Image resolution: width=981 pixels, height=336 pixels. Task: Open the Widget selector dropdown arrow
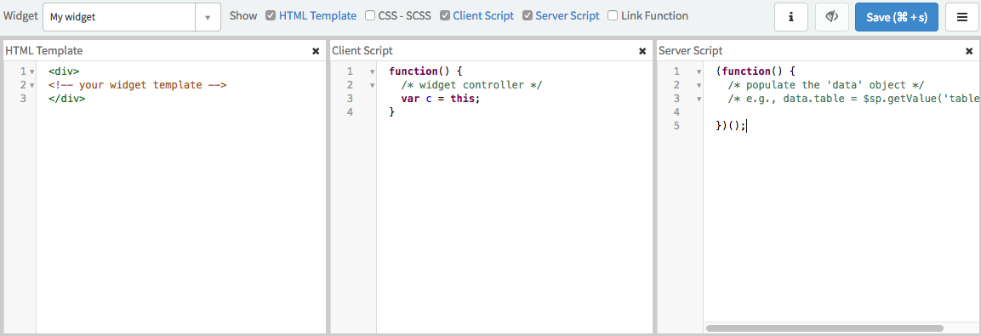208,18
